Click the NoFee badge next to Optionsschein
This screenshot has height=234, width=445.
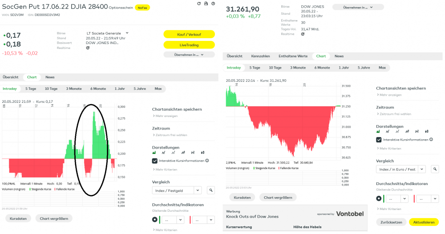pos(142,8)
